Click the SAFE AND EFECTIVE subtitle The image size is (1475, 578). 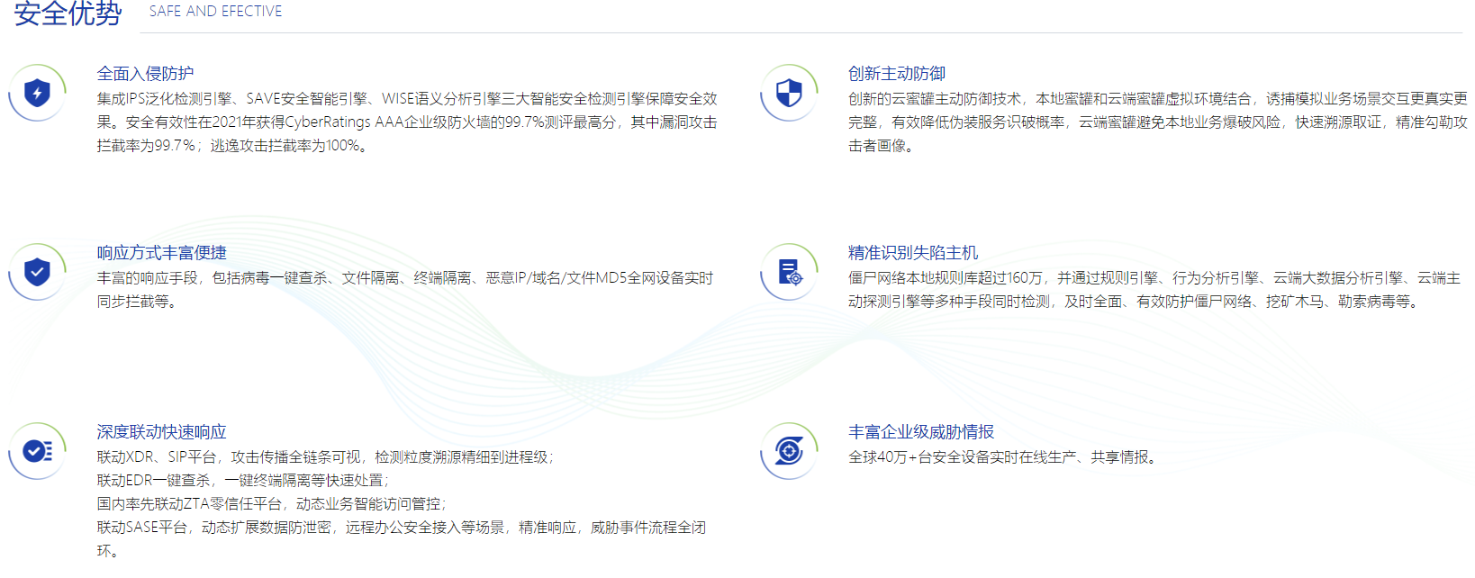click(x=215, y=12)
